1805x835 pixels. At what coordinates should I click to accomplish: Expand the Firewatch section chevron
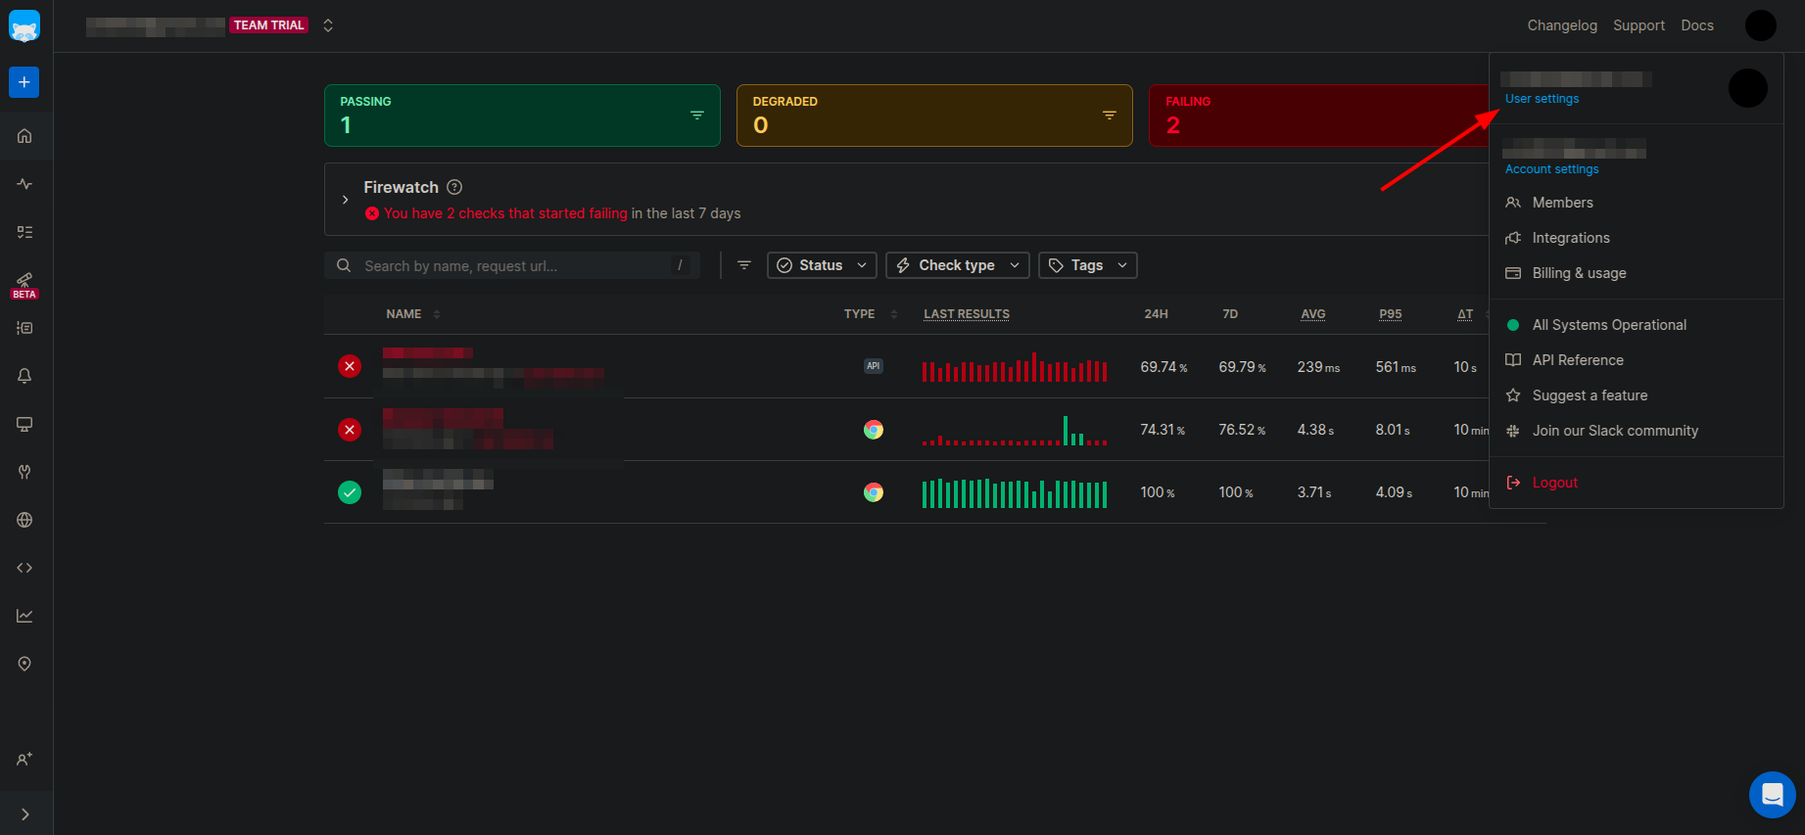345,200
